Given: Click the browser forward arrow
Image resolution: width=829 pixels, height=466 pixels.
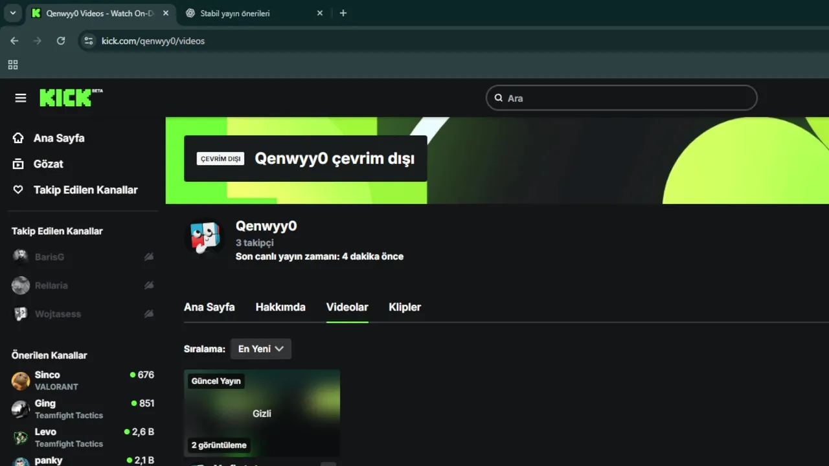Looking at the screenshot, I should click(x=37, y=41).
